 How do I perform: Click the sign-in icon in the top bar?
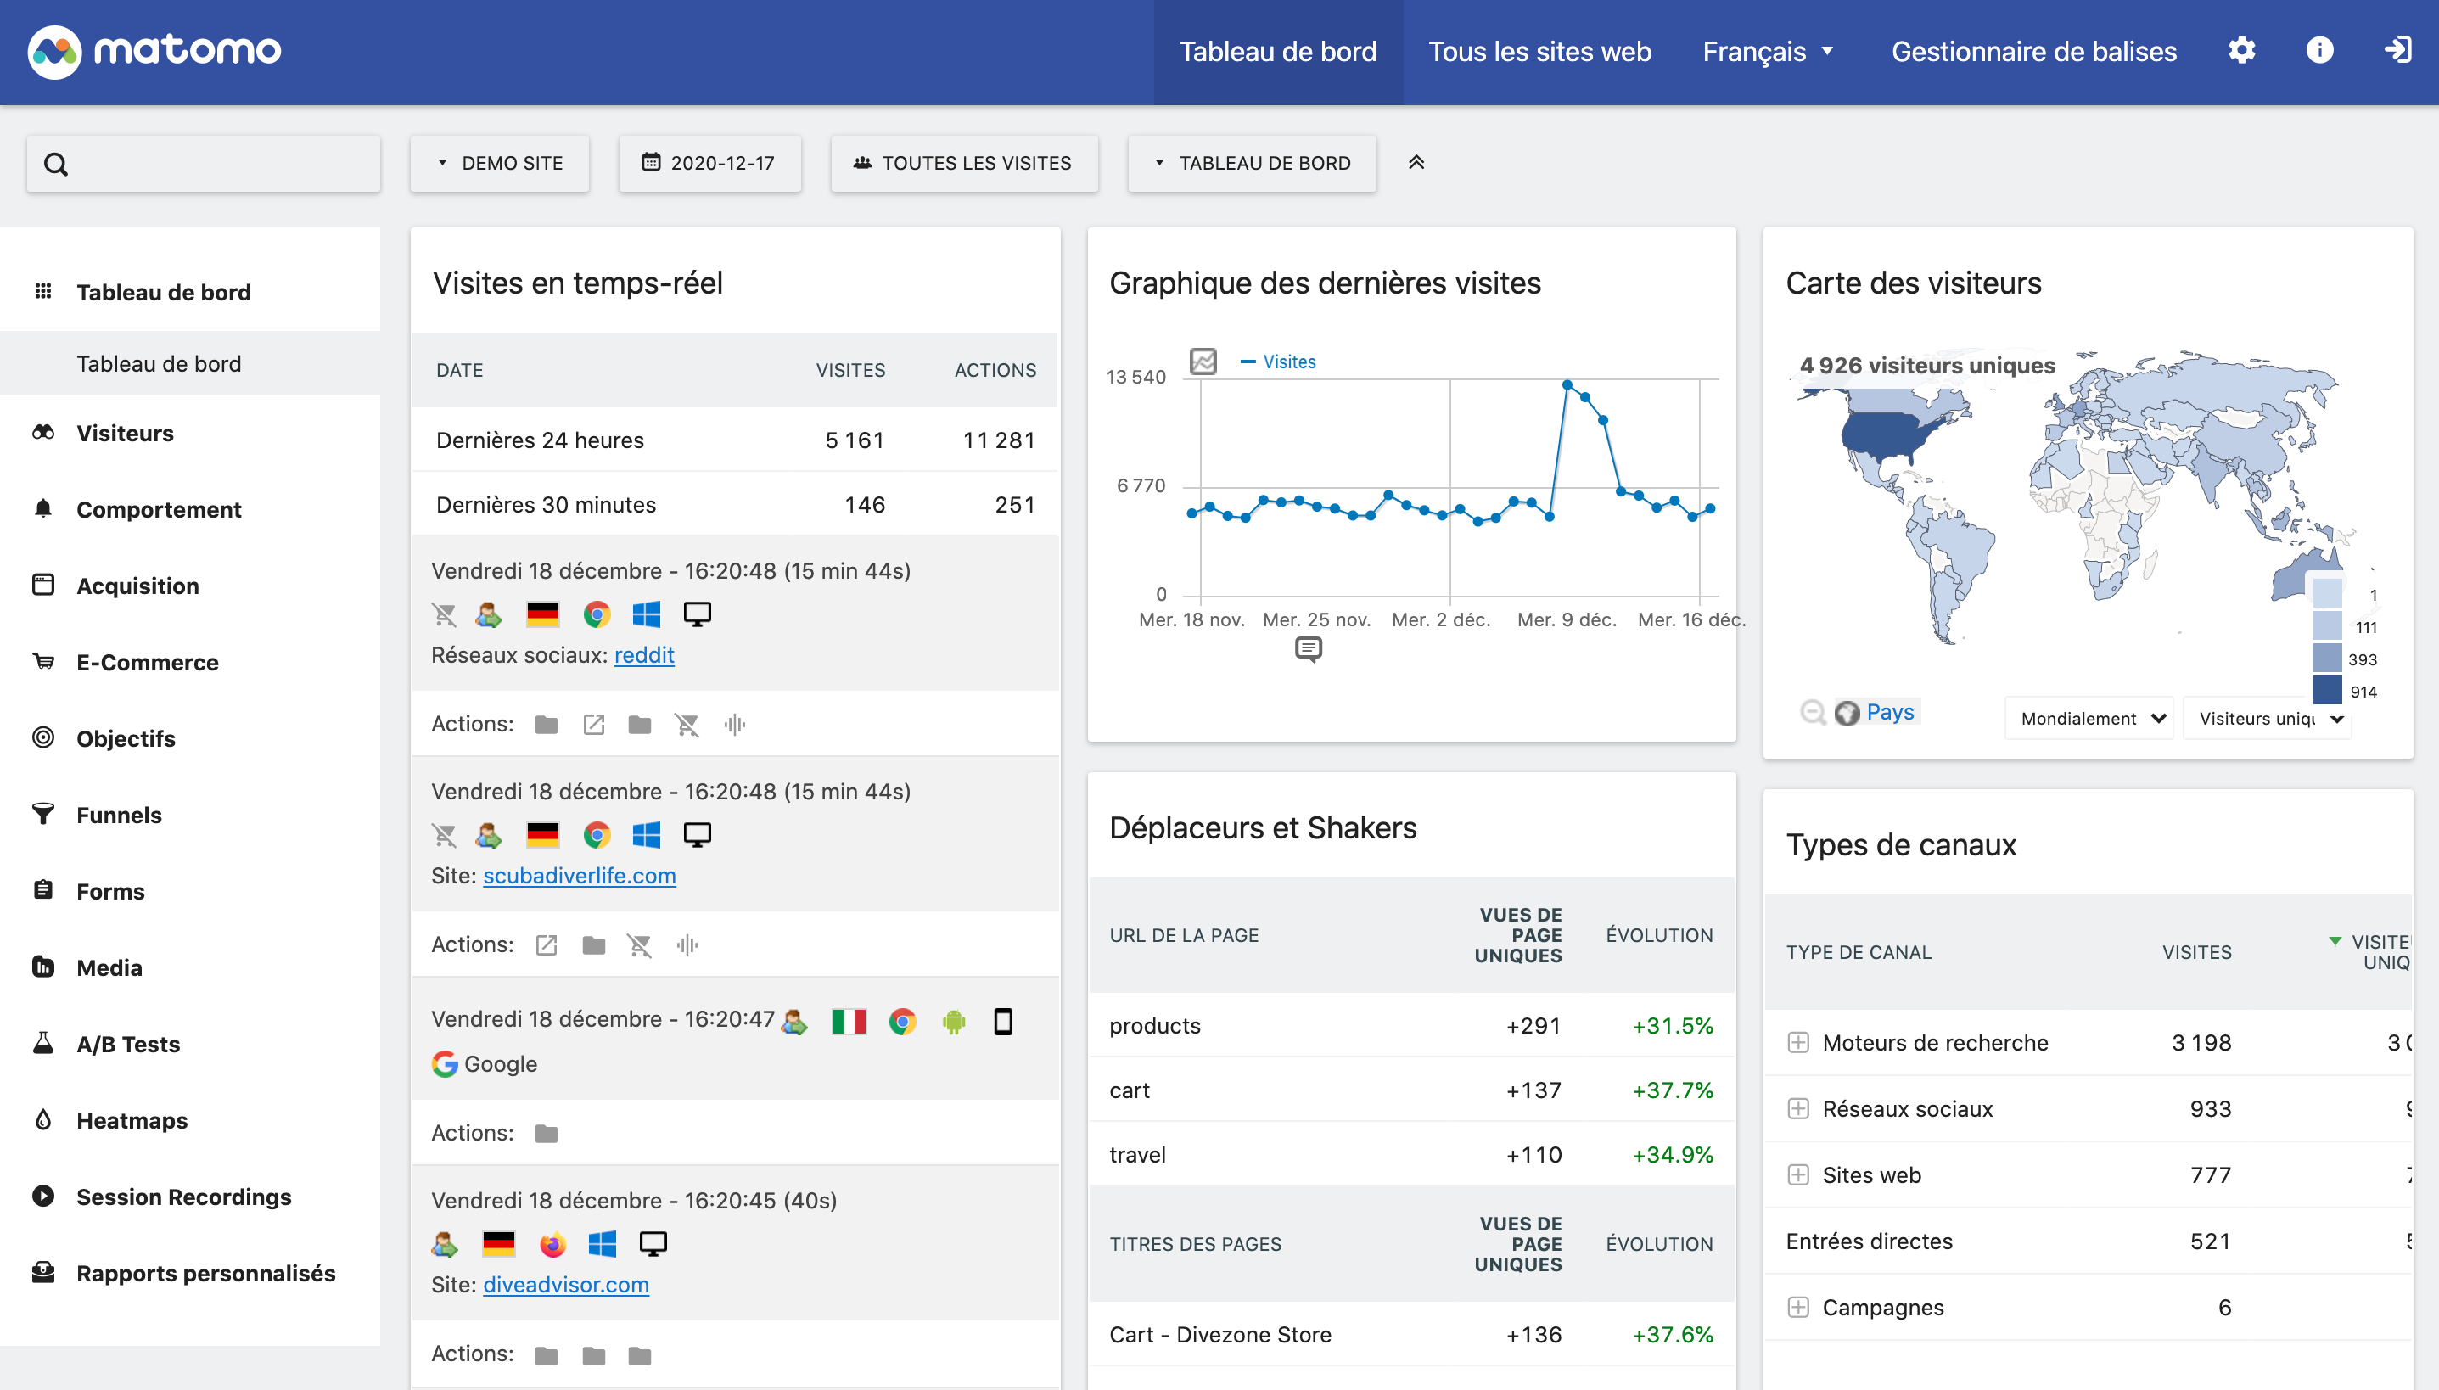coord(2398,51)
